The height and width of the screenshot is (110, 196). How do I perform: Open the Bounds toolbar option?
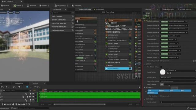(x=43, y=5)
